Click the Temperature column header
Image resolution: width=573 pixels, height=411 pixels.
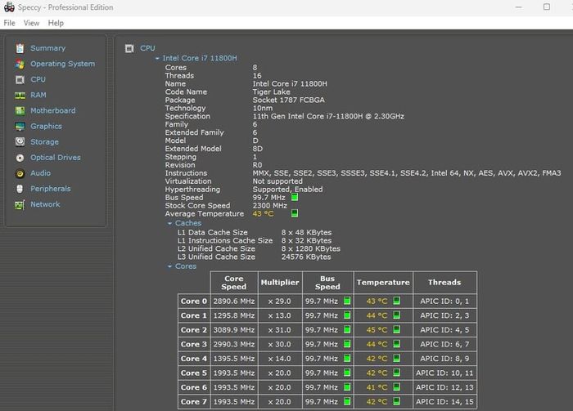pyautogui.click(x=383, y=283)
